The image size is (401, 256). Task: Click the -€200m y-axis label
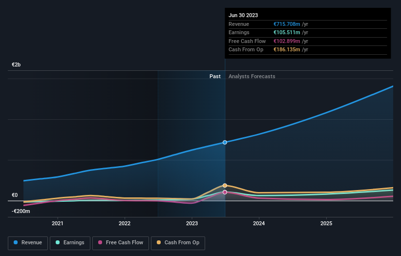[x=21, y=211]
